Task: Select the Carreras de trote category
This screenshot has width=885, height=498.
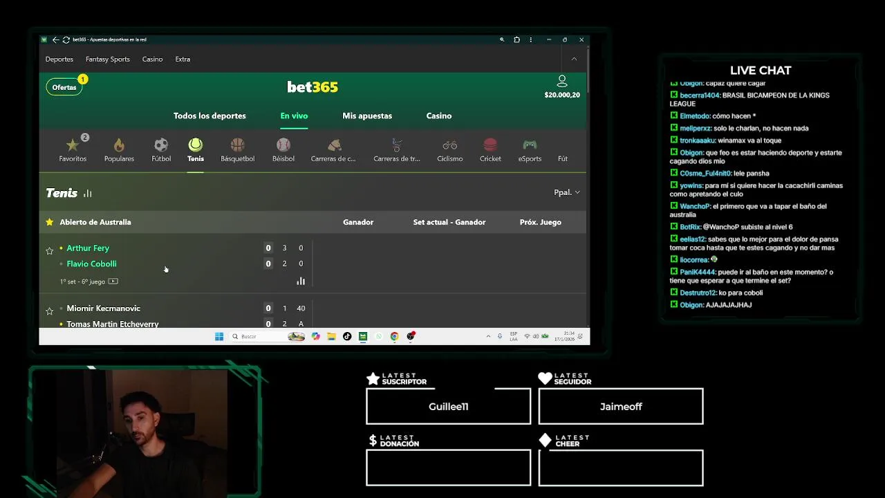Action: pyautogui.click(x=397, y=149)
